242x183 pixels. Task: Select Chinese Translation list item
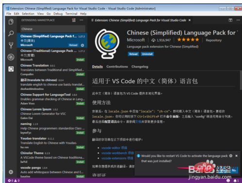pos(52,69)
